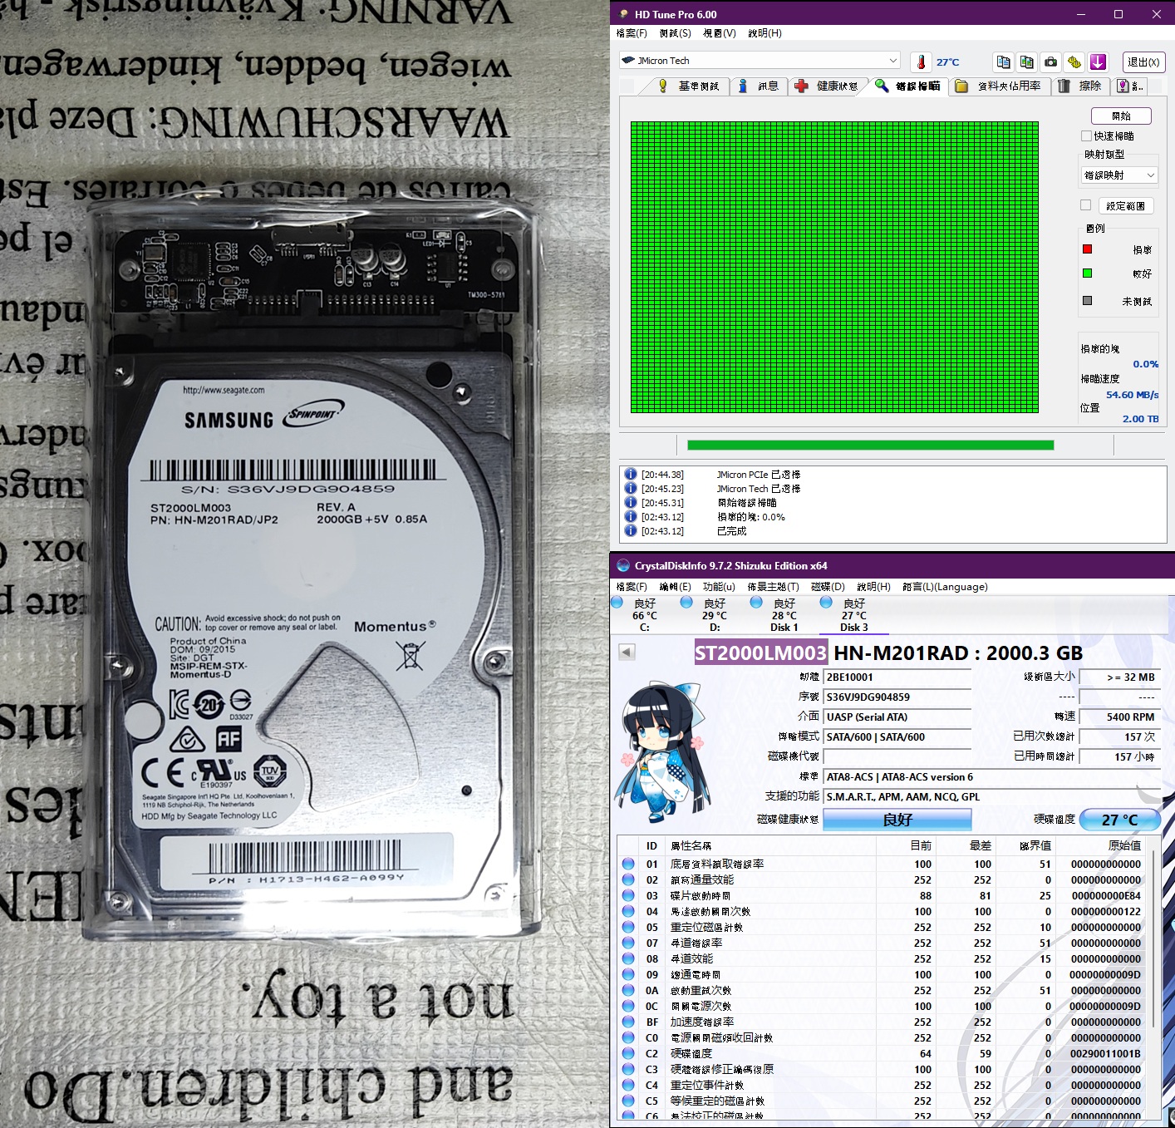1175x1128 pixels.
Task: Click the info icon beside the 已完成 log entry
Action: point(631,530)
